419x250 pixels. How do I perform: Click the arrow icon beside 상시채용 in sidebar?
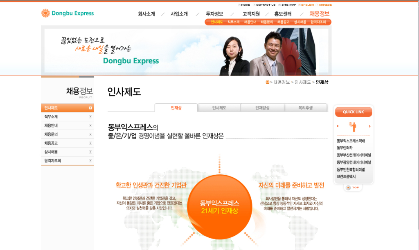point(90,152)
